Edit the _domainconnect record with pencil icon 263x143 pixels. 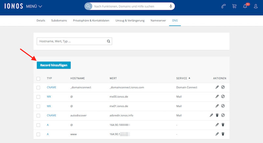pyautogui.click(x=217, y=87)
